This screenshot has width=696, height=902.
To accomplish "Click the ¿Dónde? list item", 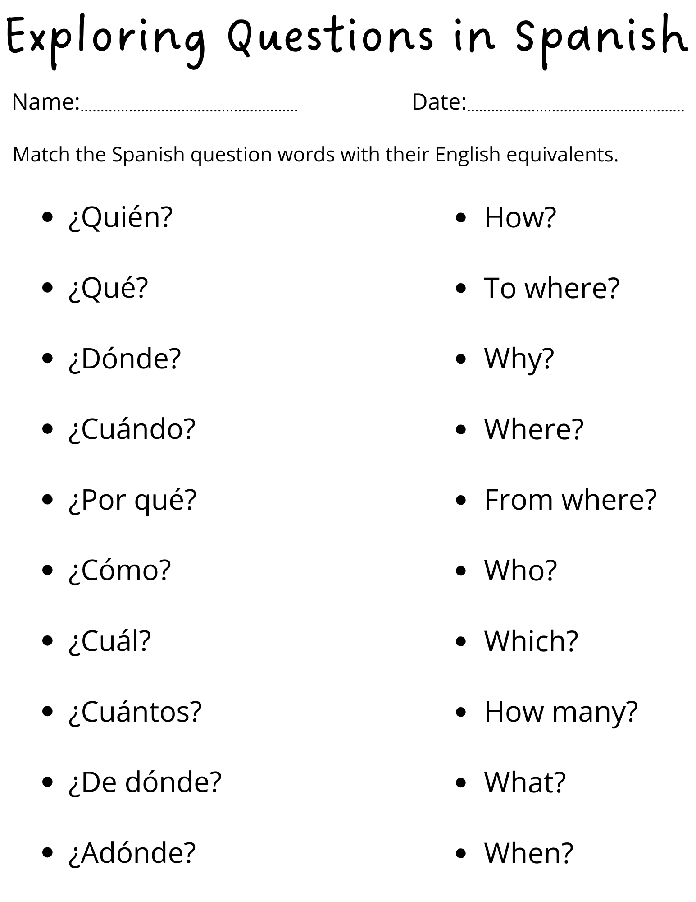I will [x=125, y=359].
